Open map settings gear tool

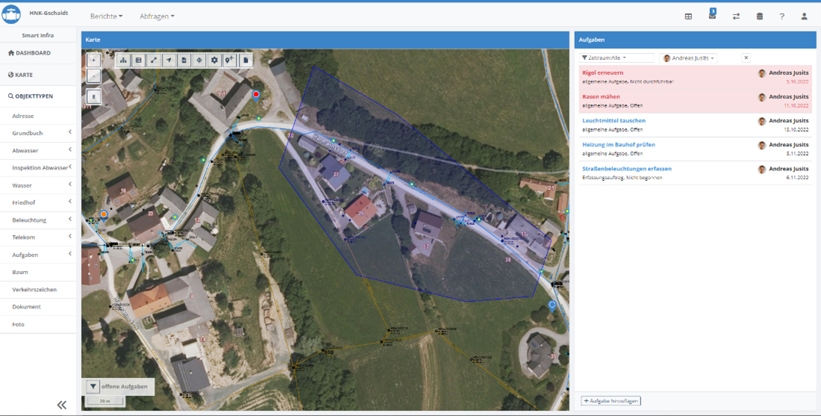(x=214, y=60)
